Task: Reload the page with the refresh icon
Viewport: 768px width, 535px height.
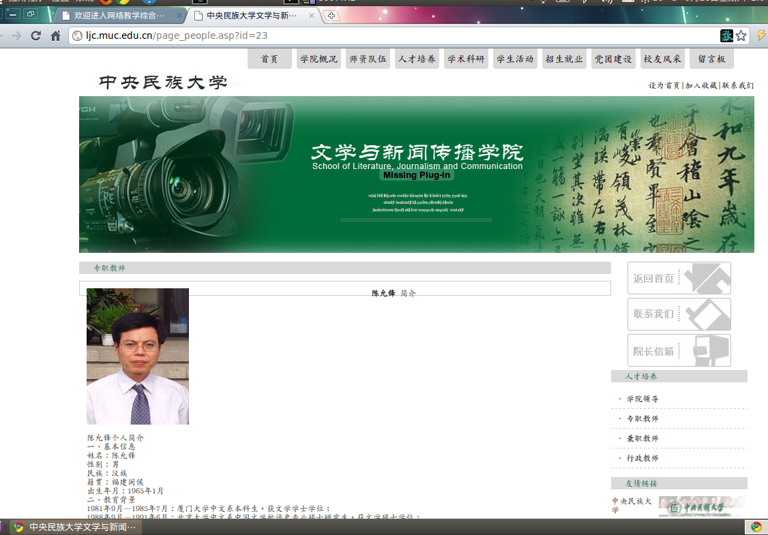Action: coord(35,35)
